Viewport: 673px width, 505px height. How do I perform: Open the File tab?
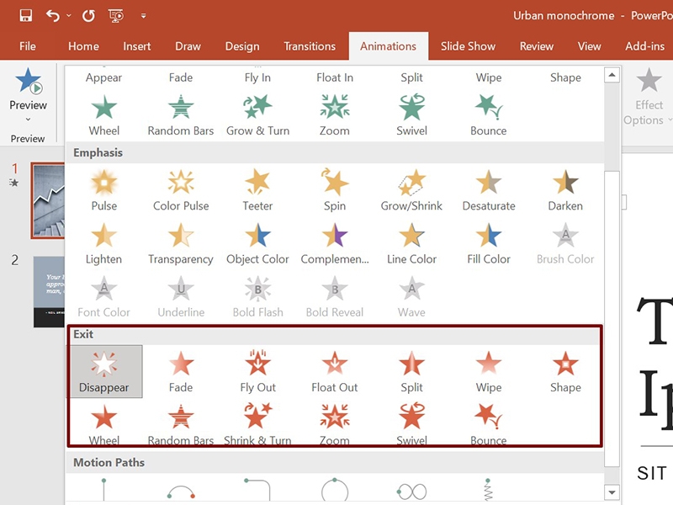(28, 46)
